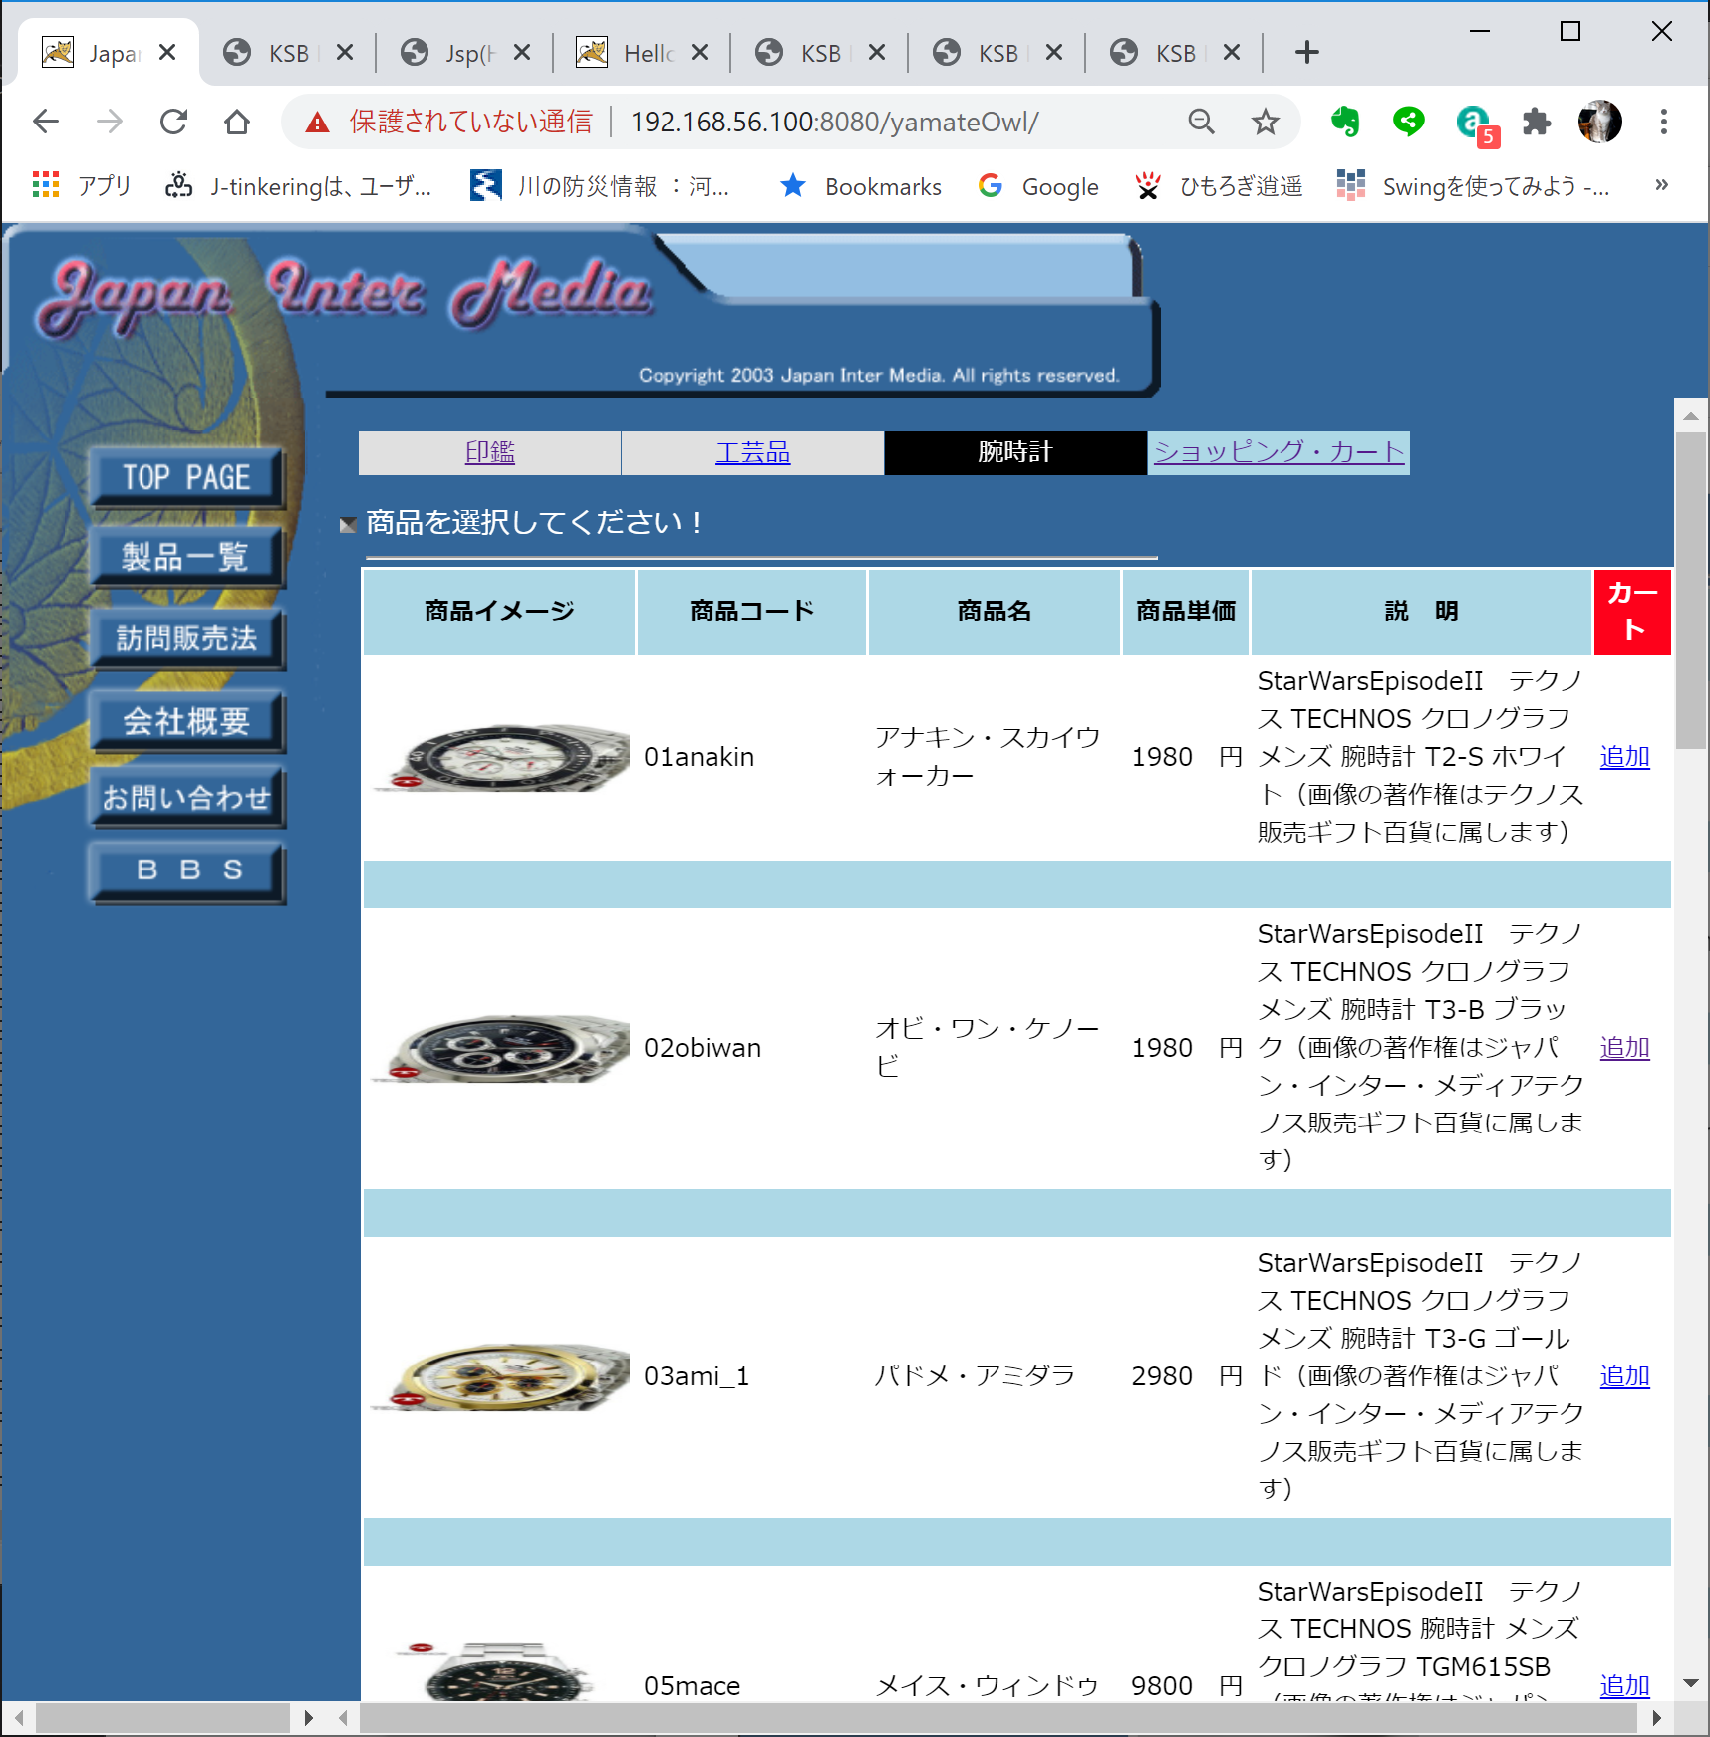Image resolution: width=1710 pixels, height=1737 pixels.
Task: Click the vertical scrollbar up arrow
Action: (x=1690, y=415)
